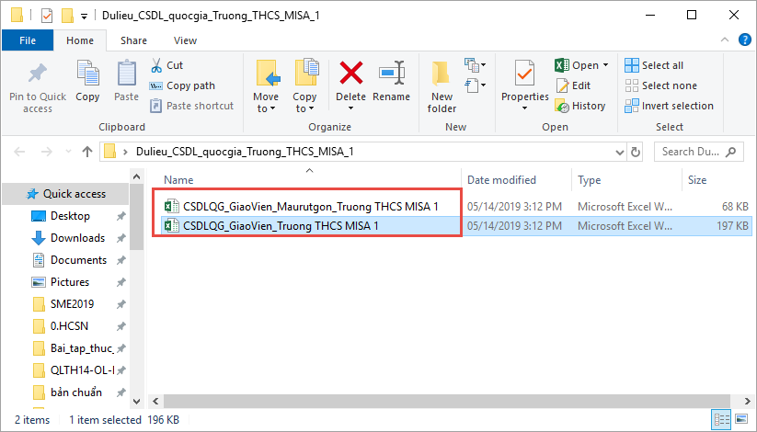Sort by the Size column
Screen dimensions: 757x432
tap(697, 180)
